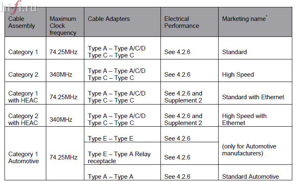Click Category 2 cell in the High Speed row
The width and height of the screenshot is (298, 182).
(x=23, y=75)
